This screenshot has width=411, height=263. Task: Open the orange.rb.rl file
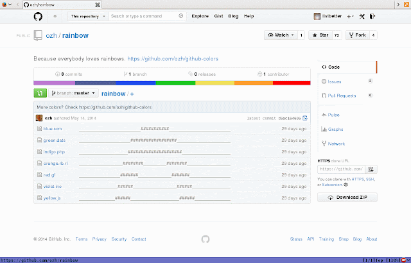tap(55, 164)
